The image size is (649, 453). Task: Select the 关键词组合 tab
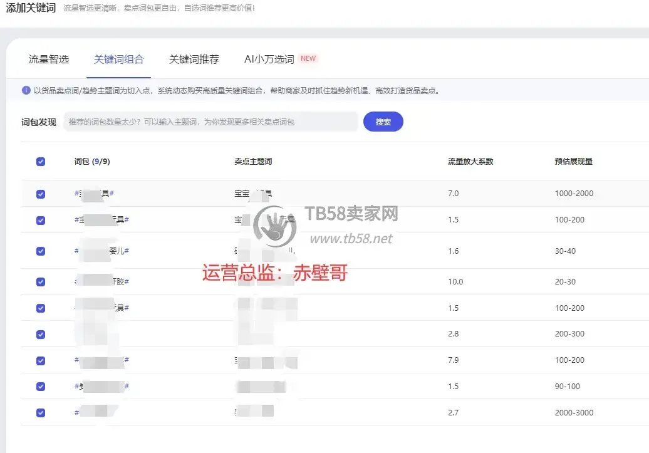coord(119,60)
